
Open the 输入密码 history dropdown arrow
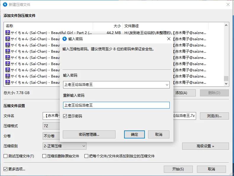click(167, 85)
